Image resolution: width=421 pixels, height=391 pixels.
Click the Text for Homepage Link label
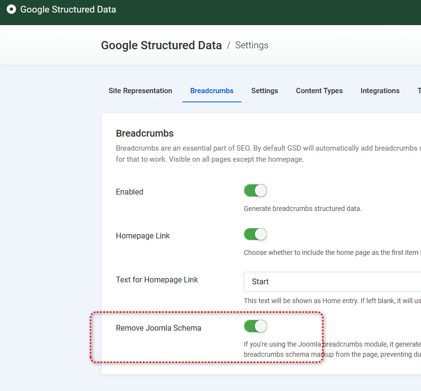157,280
